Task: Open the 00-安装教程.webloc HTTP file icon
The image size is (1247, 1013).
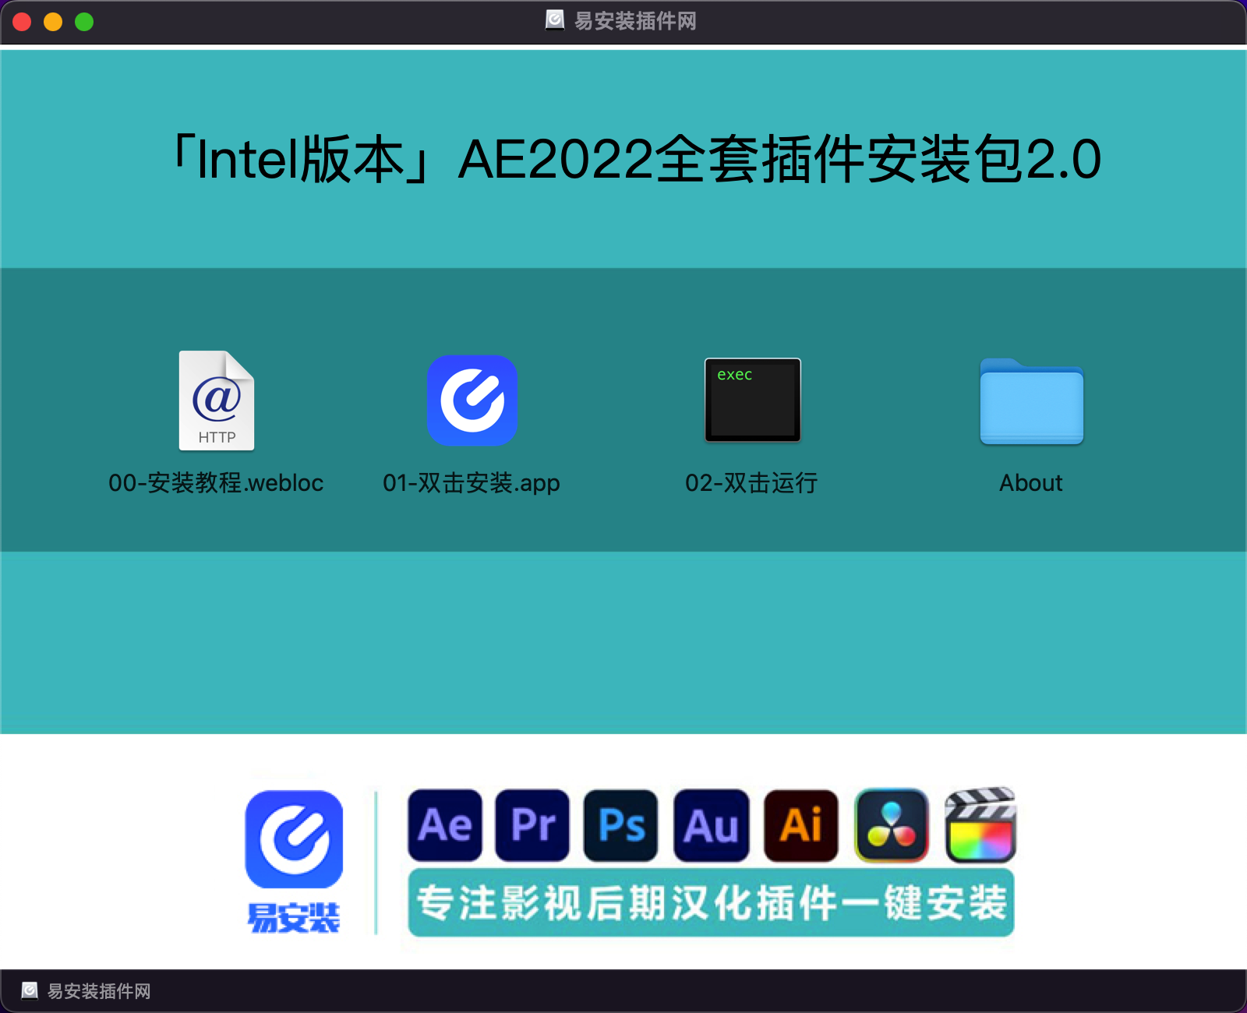Action: point(217,401)
